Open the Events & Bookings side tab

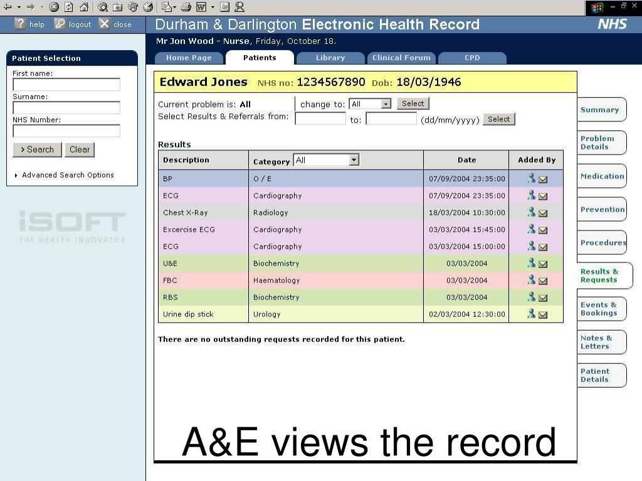pyautogui.click(x=601, y=309)
